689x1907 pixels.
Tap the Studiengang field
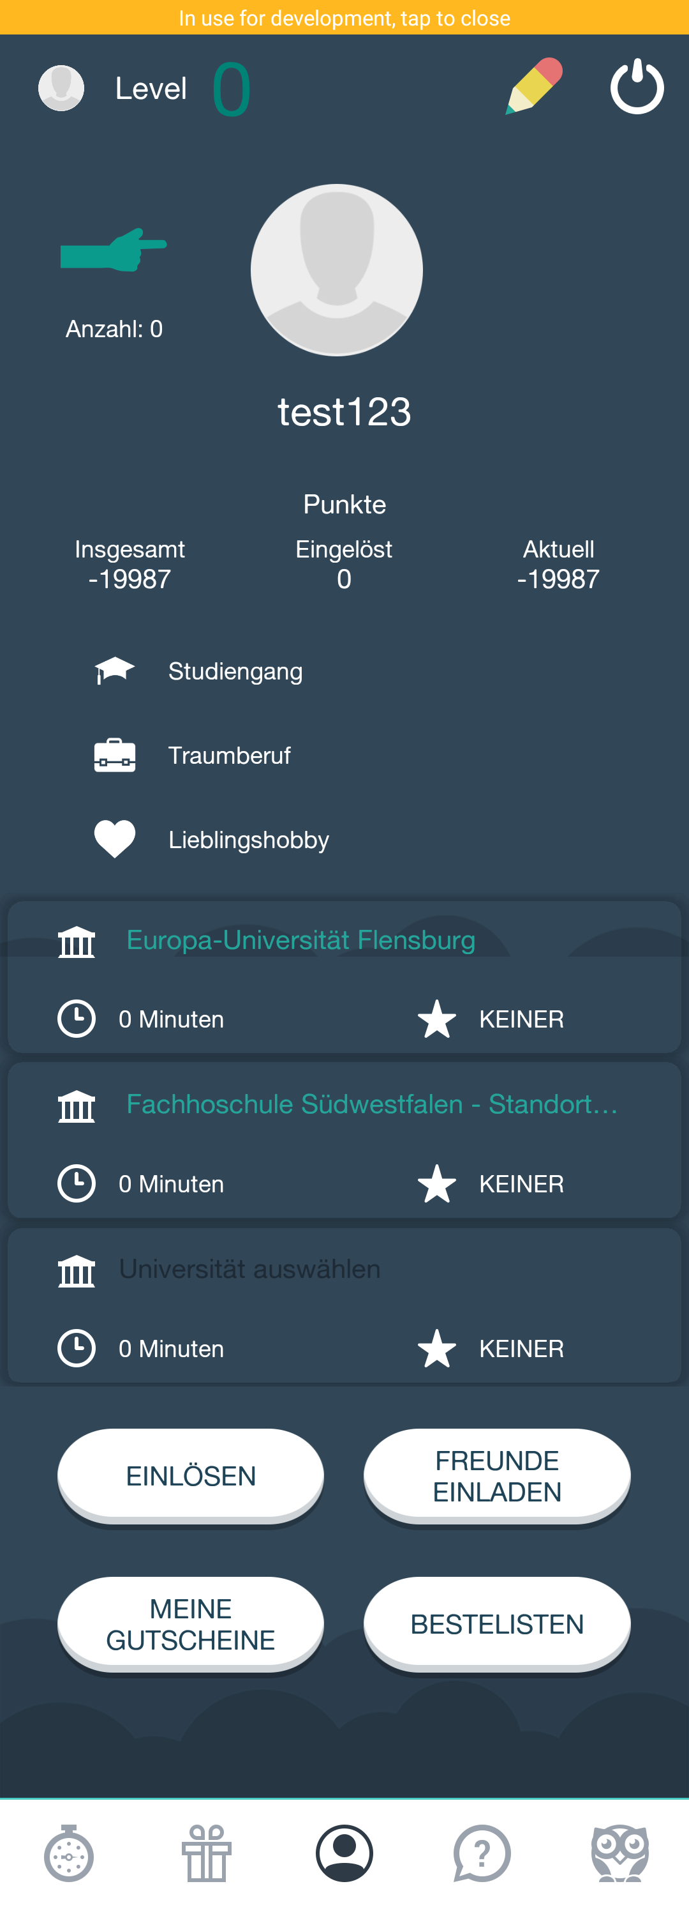coord(235,671)
